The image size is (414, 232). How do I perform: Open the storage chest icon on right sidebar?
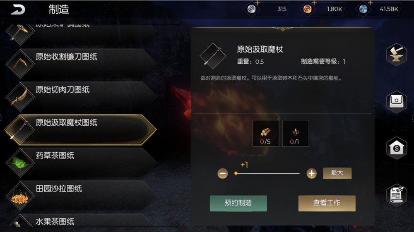point(396,101)
